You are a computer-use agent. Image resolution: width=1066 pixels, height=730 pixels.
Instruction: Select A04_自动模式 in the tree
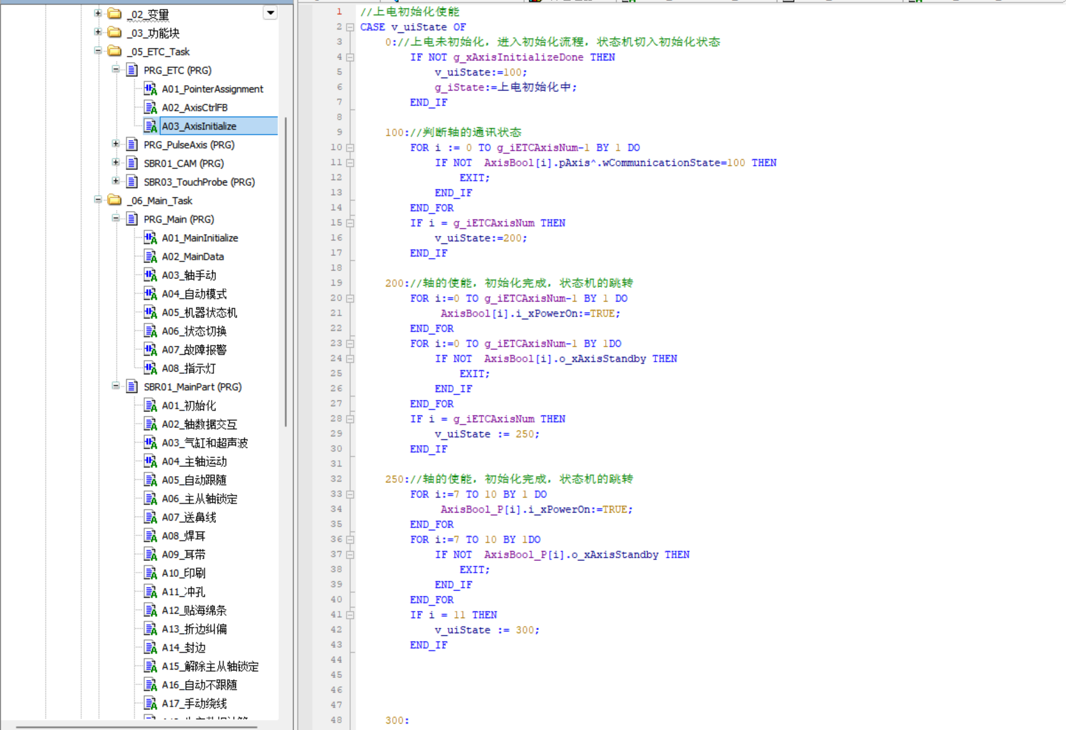coord(194,294)
